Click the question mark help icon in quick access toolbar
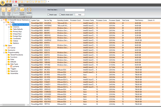The height and width of the screenshot is (107, 161). [x=42, y=2]
